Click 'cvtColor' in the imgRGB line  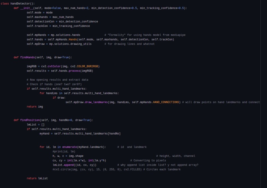coord(54,66)
